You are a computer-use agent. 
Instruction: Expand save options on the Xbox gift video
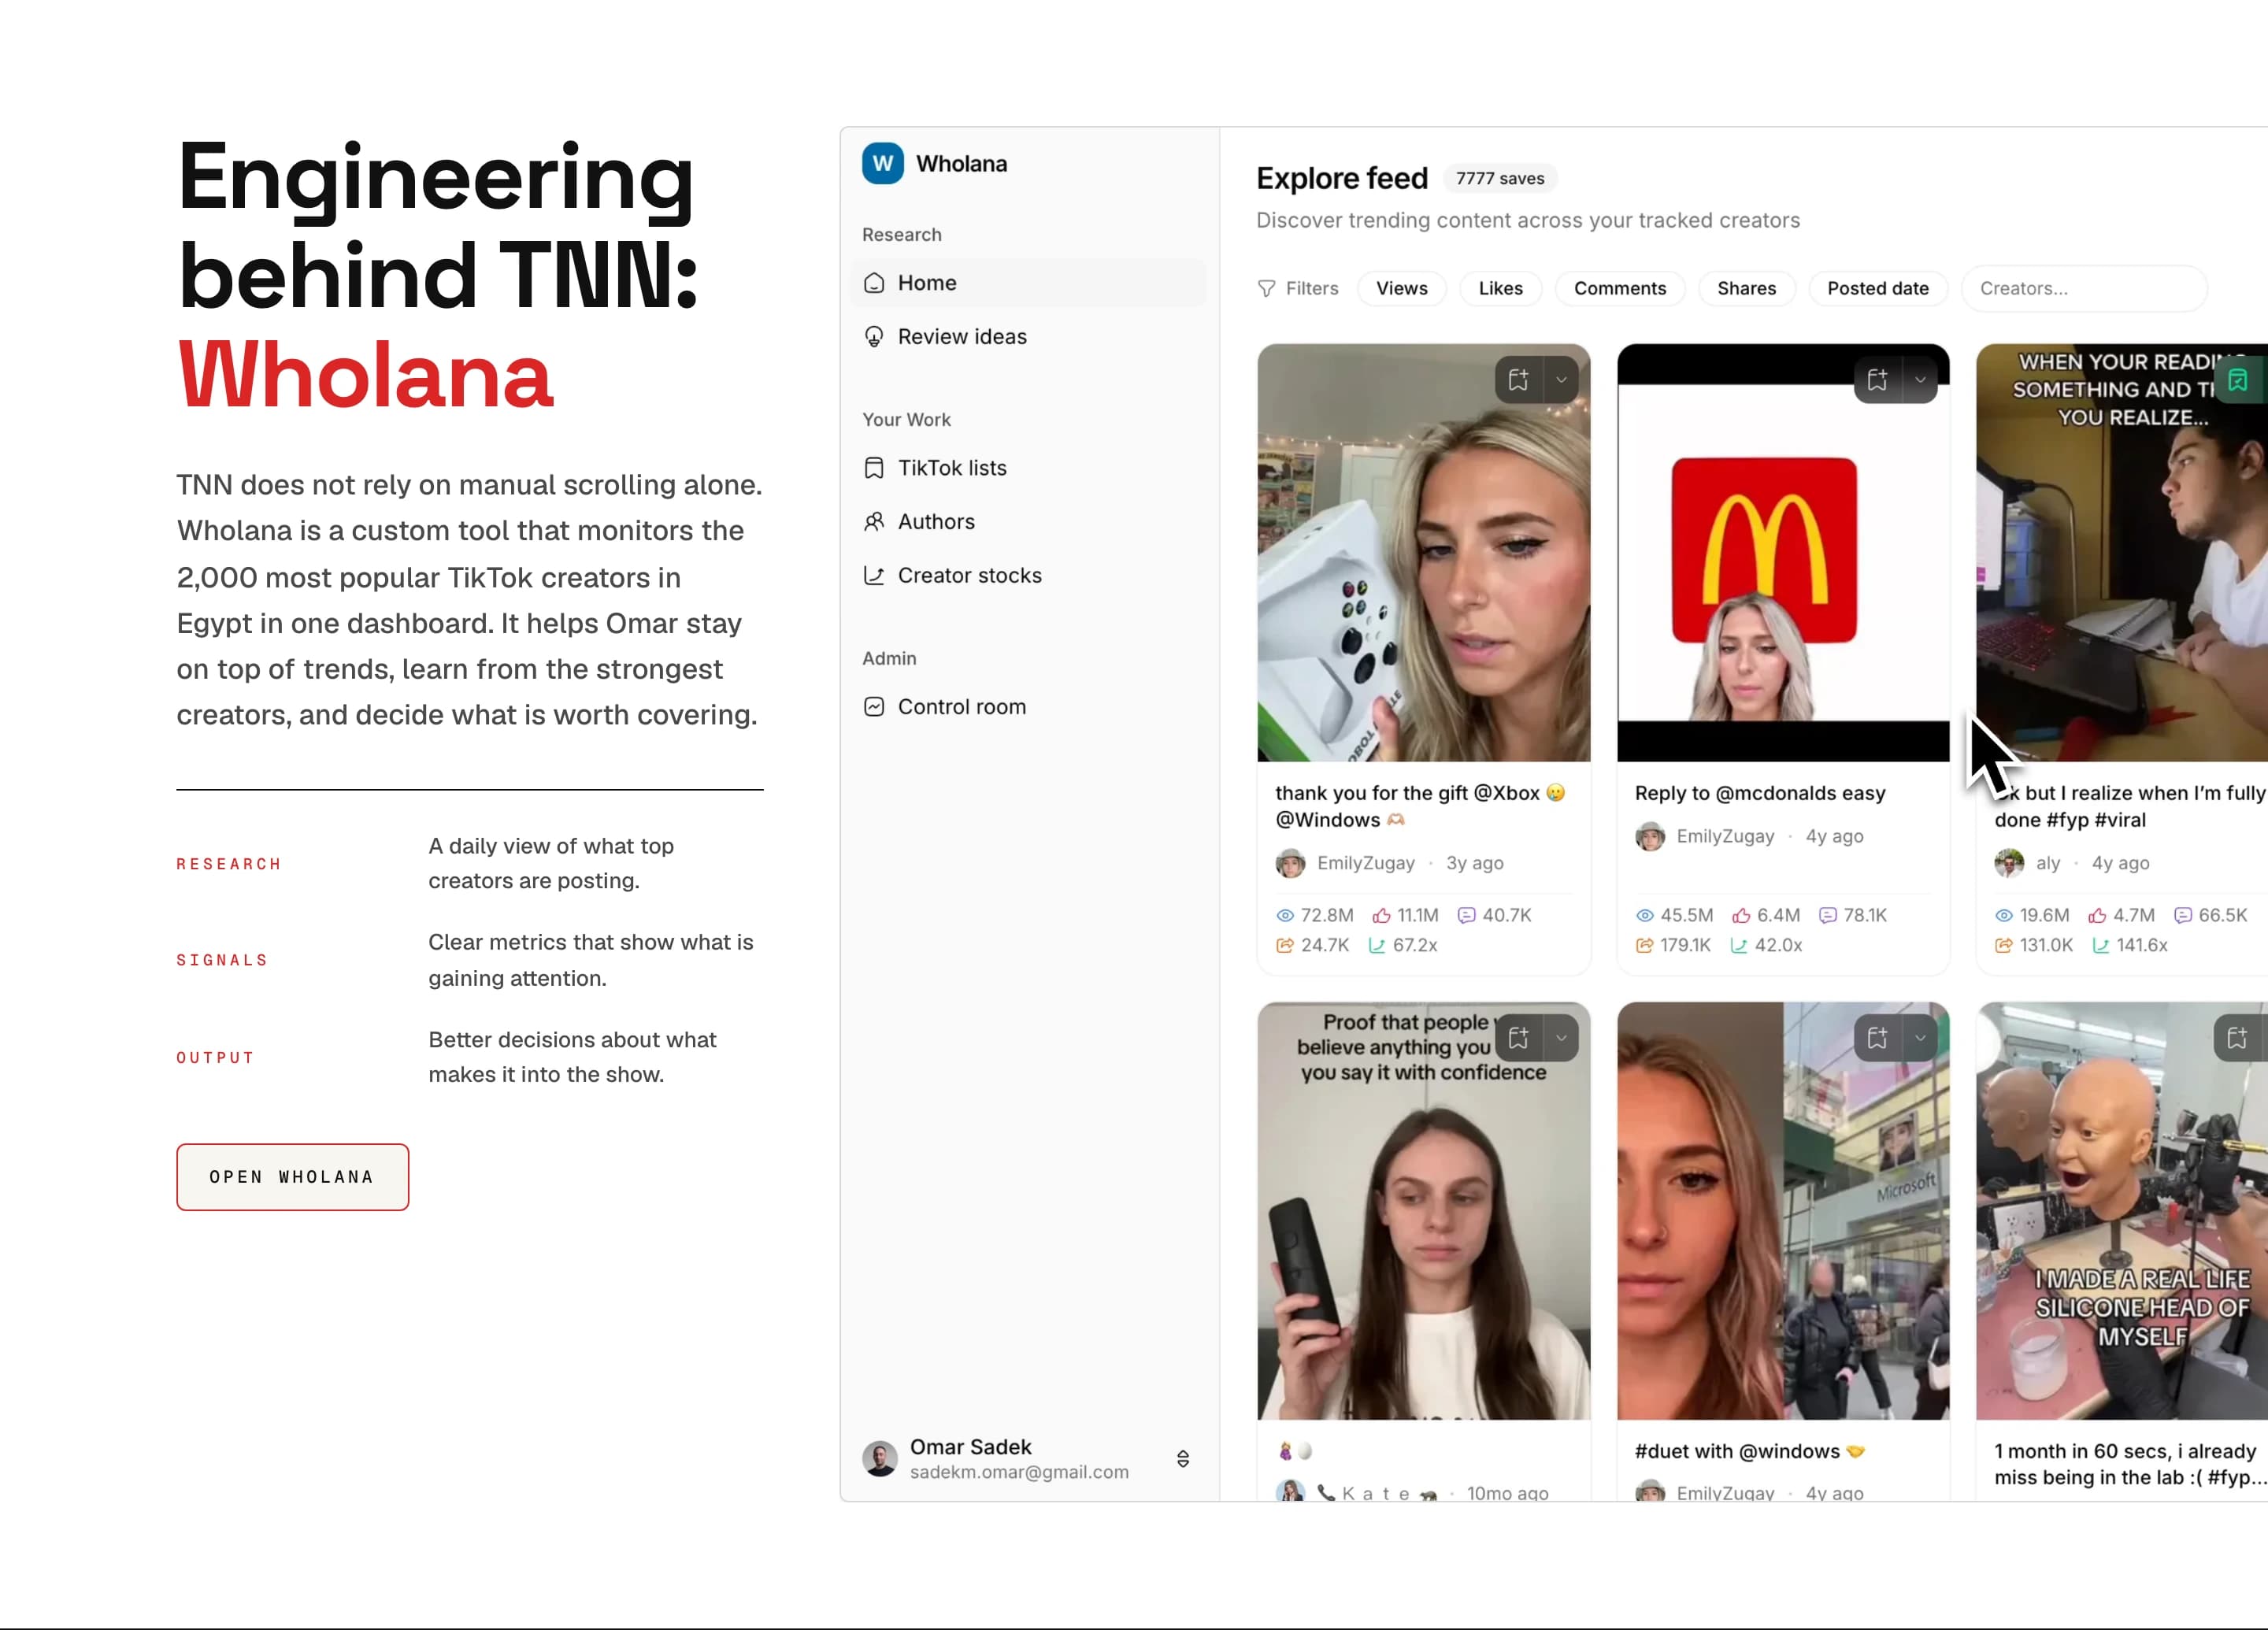1560,380
